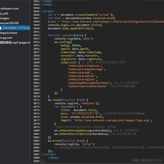The width and height of the screenshot is (164, 164).
Task: Click 'data.signature' on line 3059
Action: tap(90, 59)
